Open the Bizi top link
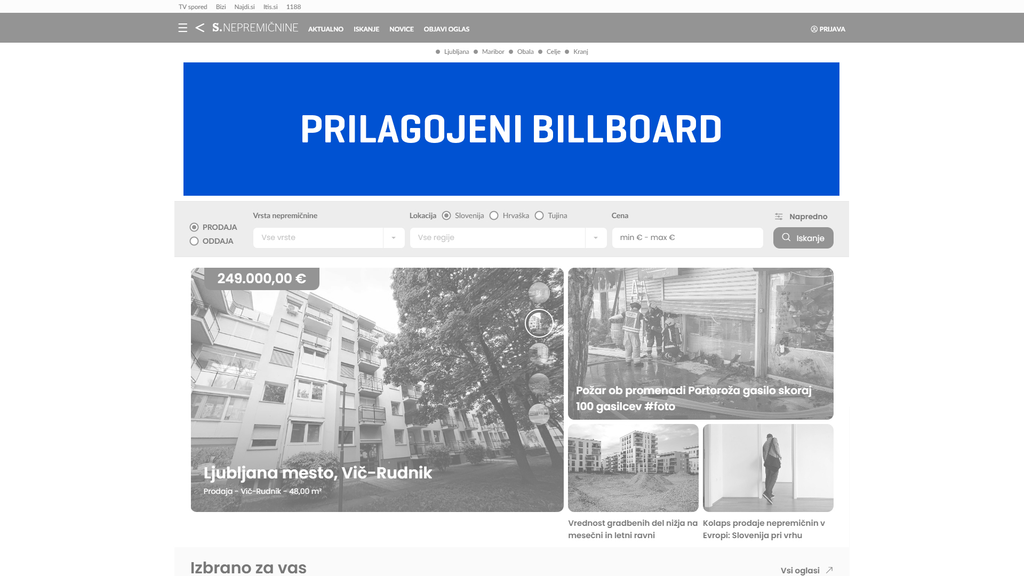The image size is (1024, 576). coord(221,7)
